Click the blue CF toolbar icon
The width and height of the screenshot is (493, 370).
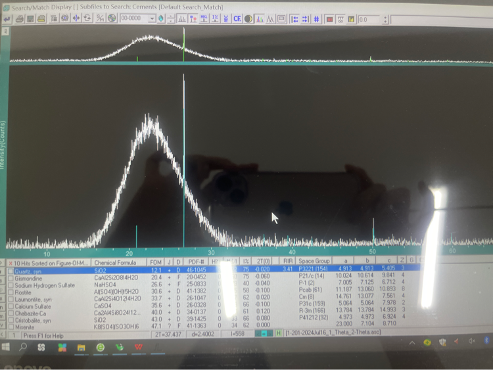click(237, 19)
